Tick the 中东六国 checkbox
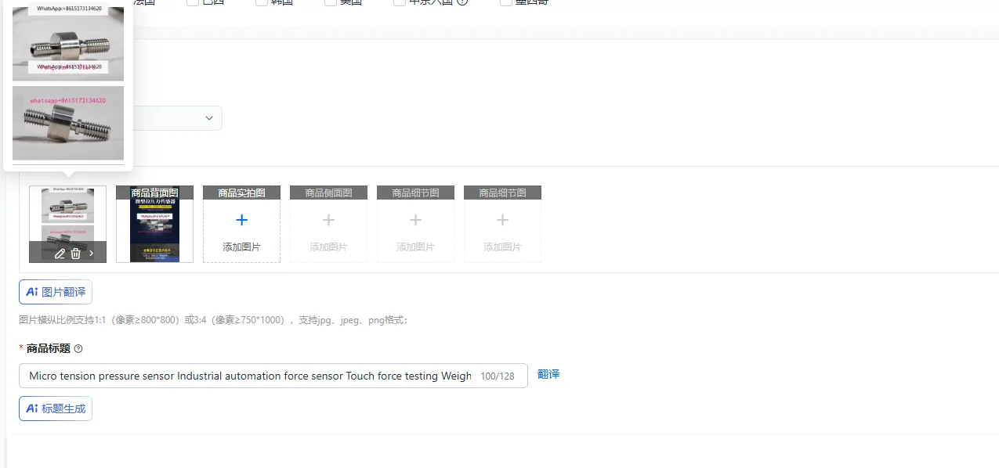999x468 pixels. click(399, 2)
